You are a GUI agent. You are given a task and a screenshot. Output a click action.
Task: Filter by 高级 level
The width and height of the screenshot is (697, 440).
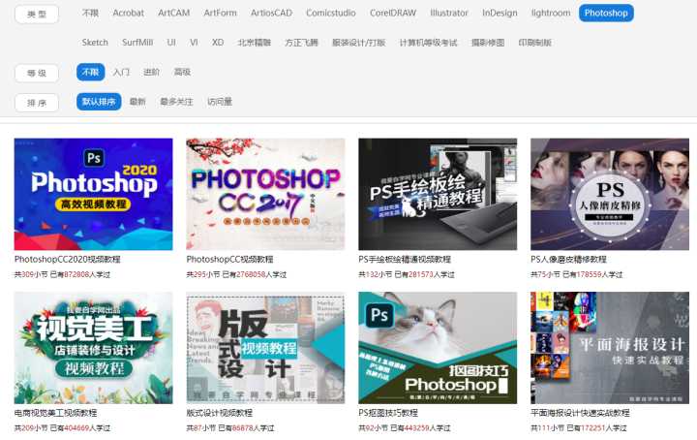coord(182,72)
